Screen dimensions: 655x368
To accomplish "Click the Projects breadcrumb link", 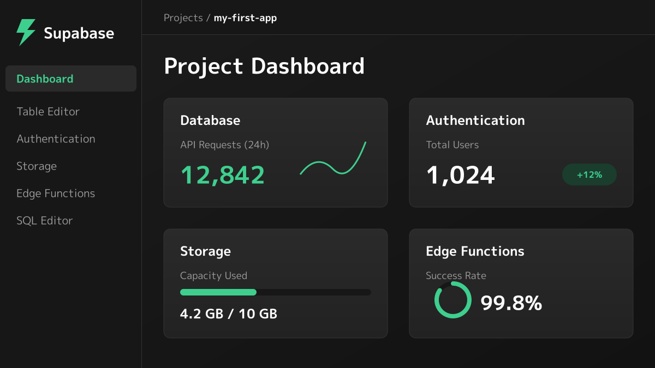I will 183,18.
